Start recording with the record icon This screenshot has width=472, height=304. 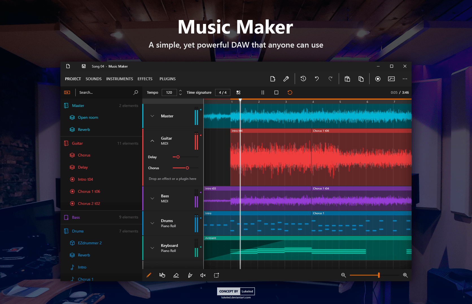(378, 79)
